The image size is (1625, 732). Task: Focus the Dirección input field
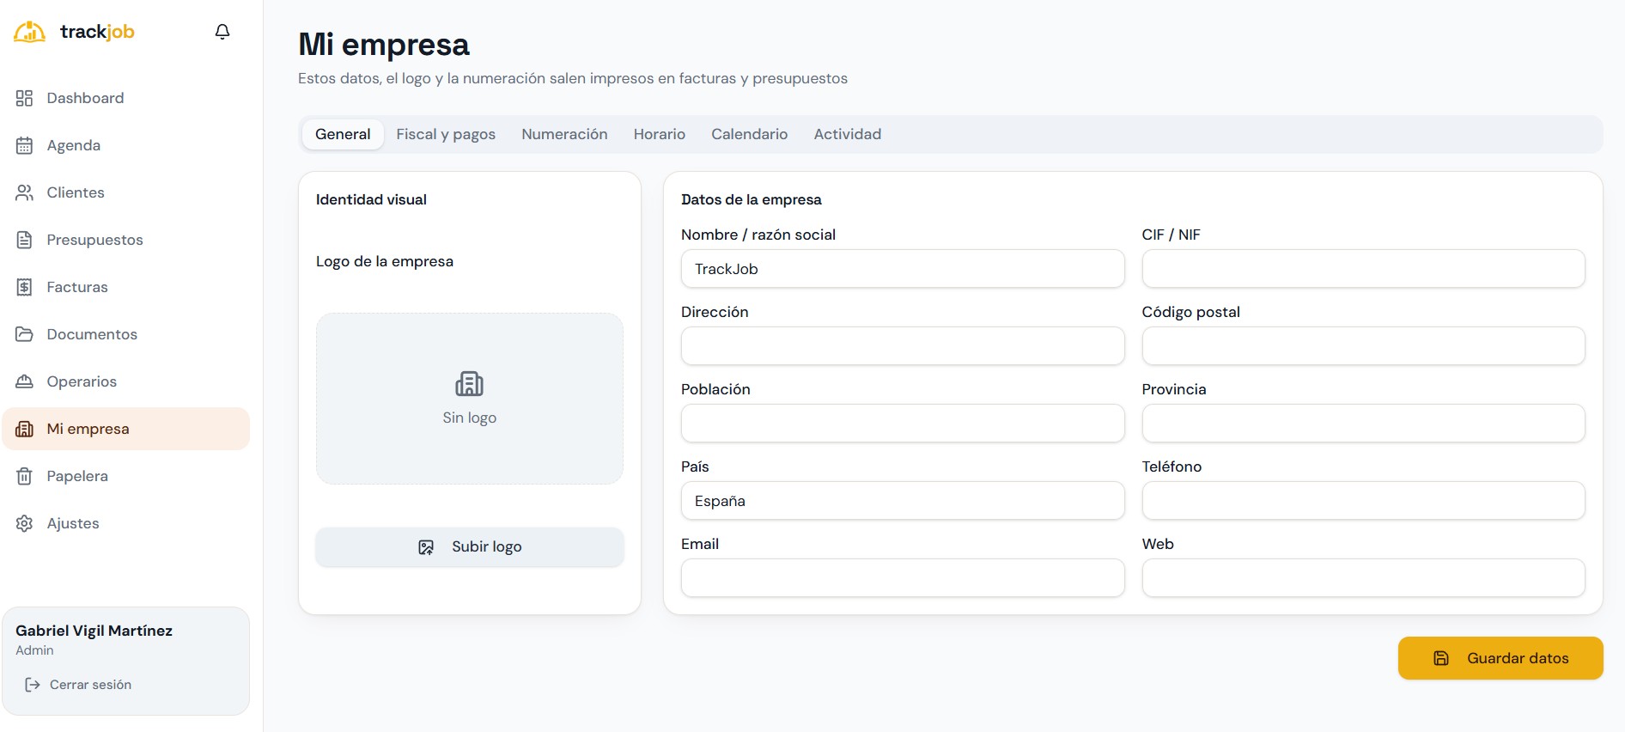point(903,346)
